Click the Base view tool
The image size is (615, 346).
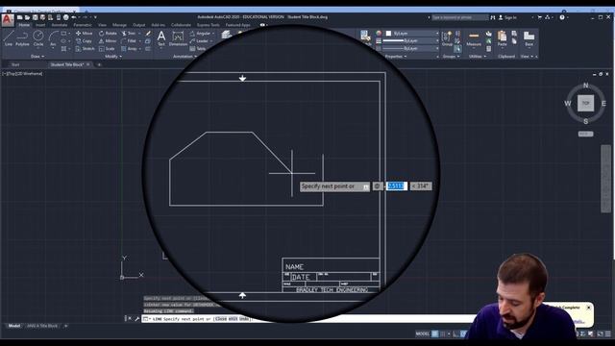529,38
